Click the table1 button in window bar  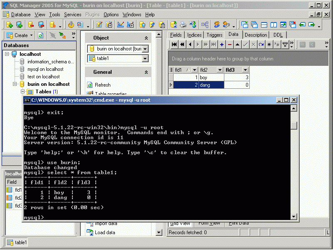17,242
